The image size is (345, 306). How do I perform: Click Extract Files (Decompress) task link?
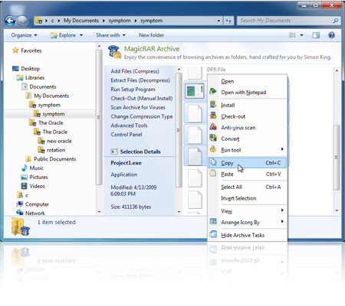click(140, 80)
